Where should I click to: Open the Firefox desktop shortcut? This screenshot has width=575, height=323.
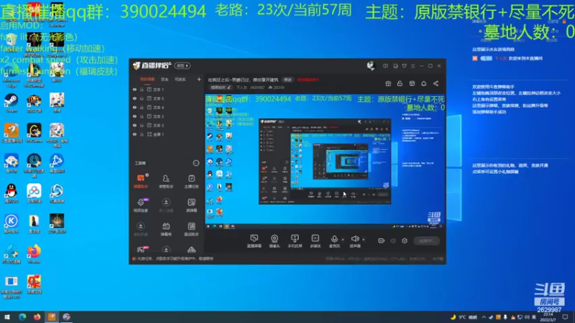(x=34, y=254)
